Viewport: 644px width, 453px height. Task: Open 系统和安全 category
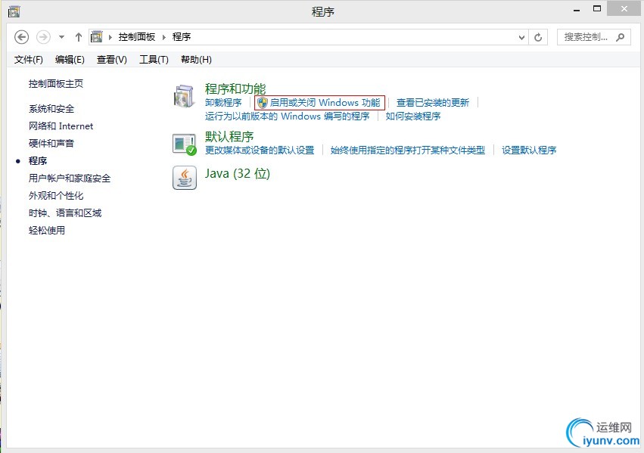(x=51, y=109)
